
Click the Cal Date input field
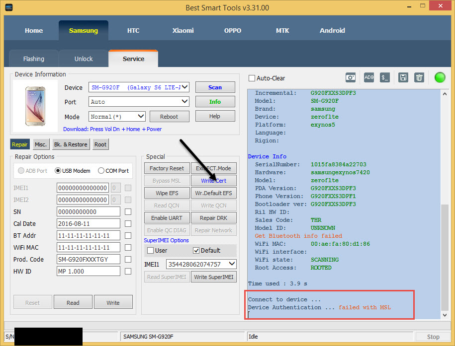click(x=88, y=224)
